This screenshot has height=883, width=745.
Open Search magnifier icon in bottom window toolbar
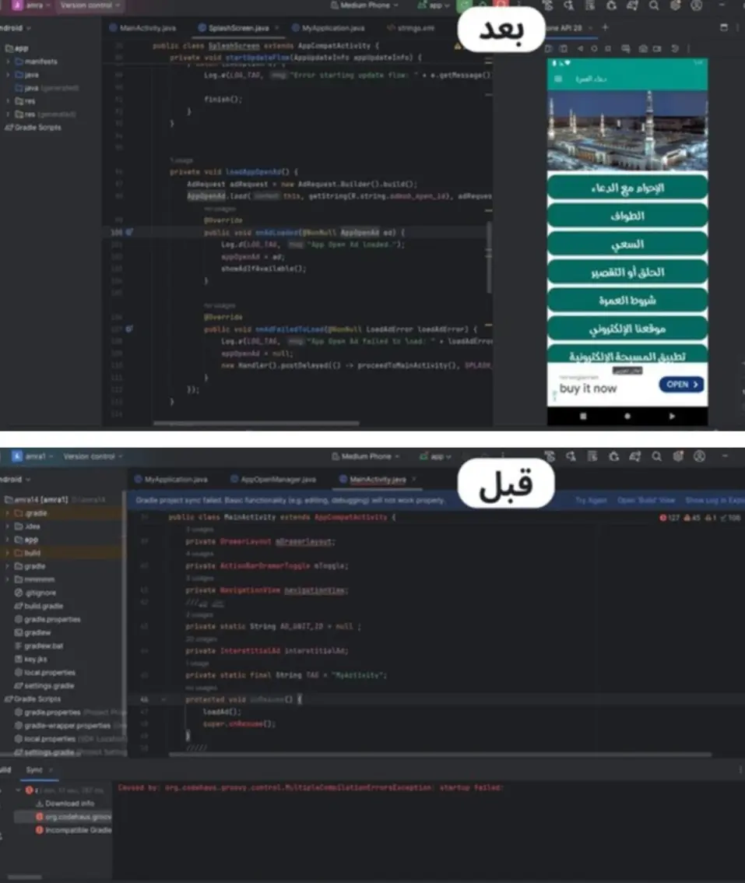click(x=656, y=457)
